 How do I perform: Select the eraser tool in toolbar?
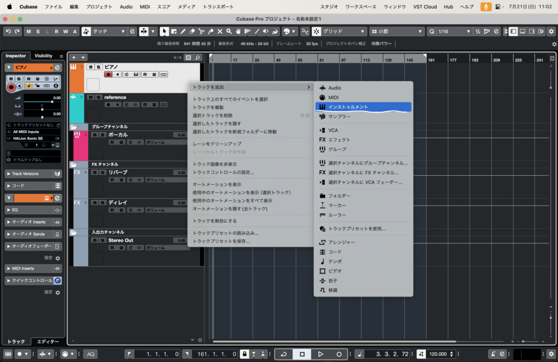192,32
